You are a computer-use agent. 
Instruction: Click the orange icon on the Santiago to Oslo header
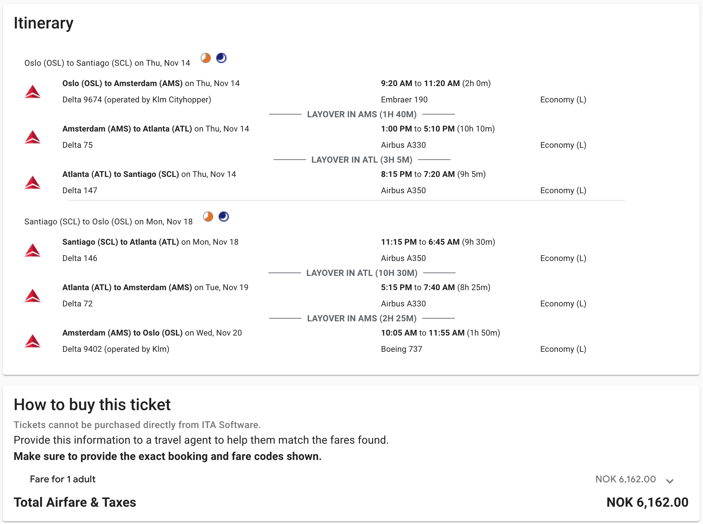click(208, 217)
